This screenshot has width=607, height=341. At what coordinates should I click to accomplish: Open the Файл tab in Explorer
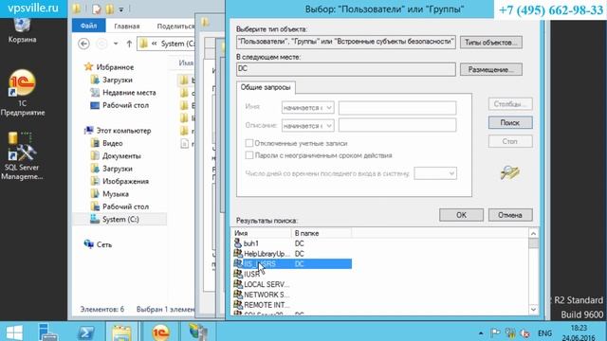click(x=88, y=26)
